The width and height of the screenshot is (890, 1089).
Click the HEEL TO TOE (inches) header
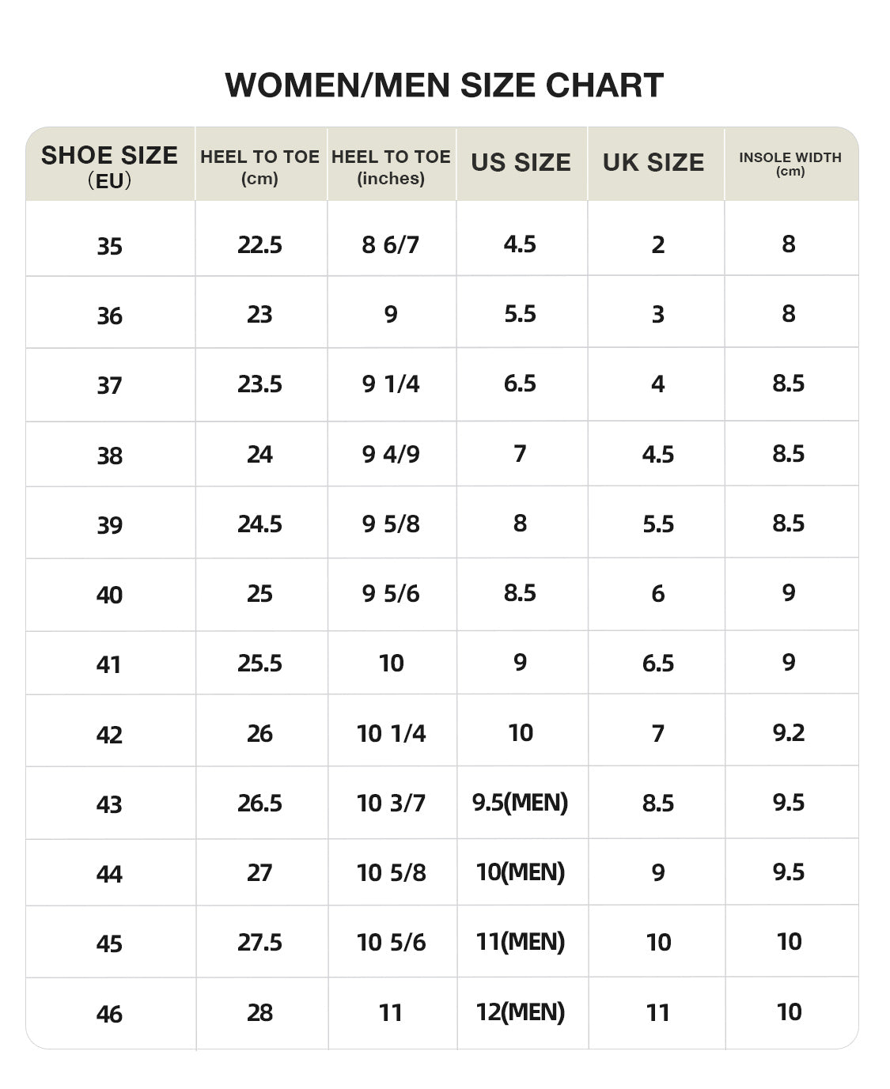click(392, 164)
